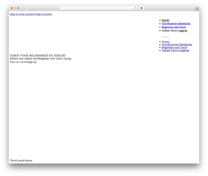The height and width of the screenshot is (176, 208).
Task: Click text Direct een online tarotlegging voor jouw vraag
Action: point(41,59)
